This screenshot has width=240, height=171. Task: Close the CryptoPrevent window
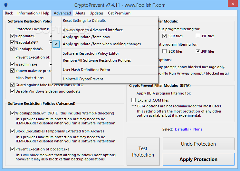coord(233,4)
